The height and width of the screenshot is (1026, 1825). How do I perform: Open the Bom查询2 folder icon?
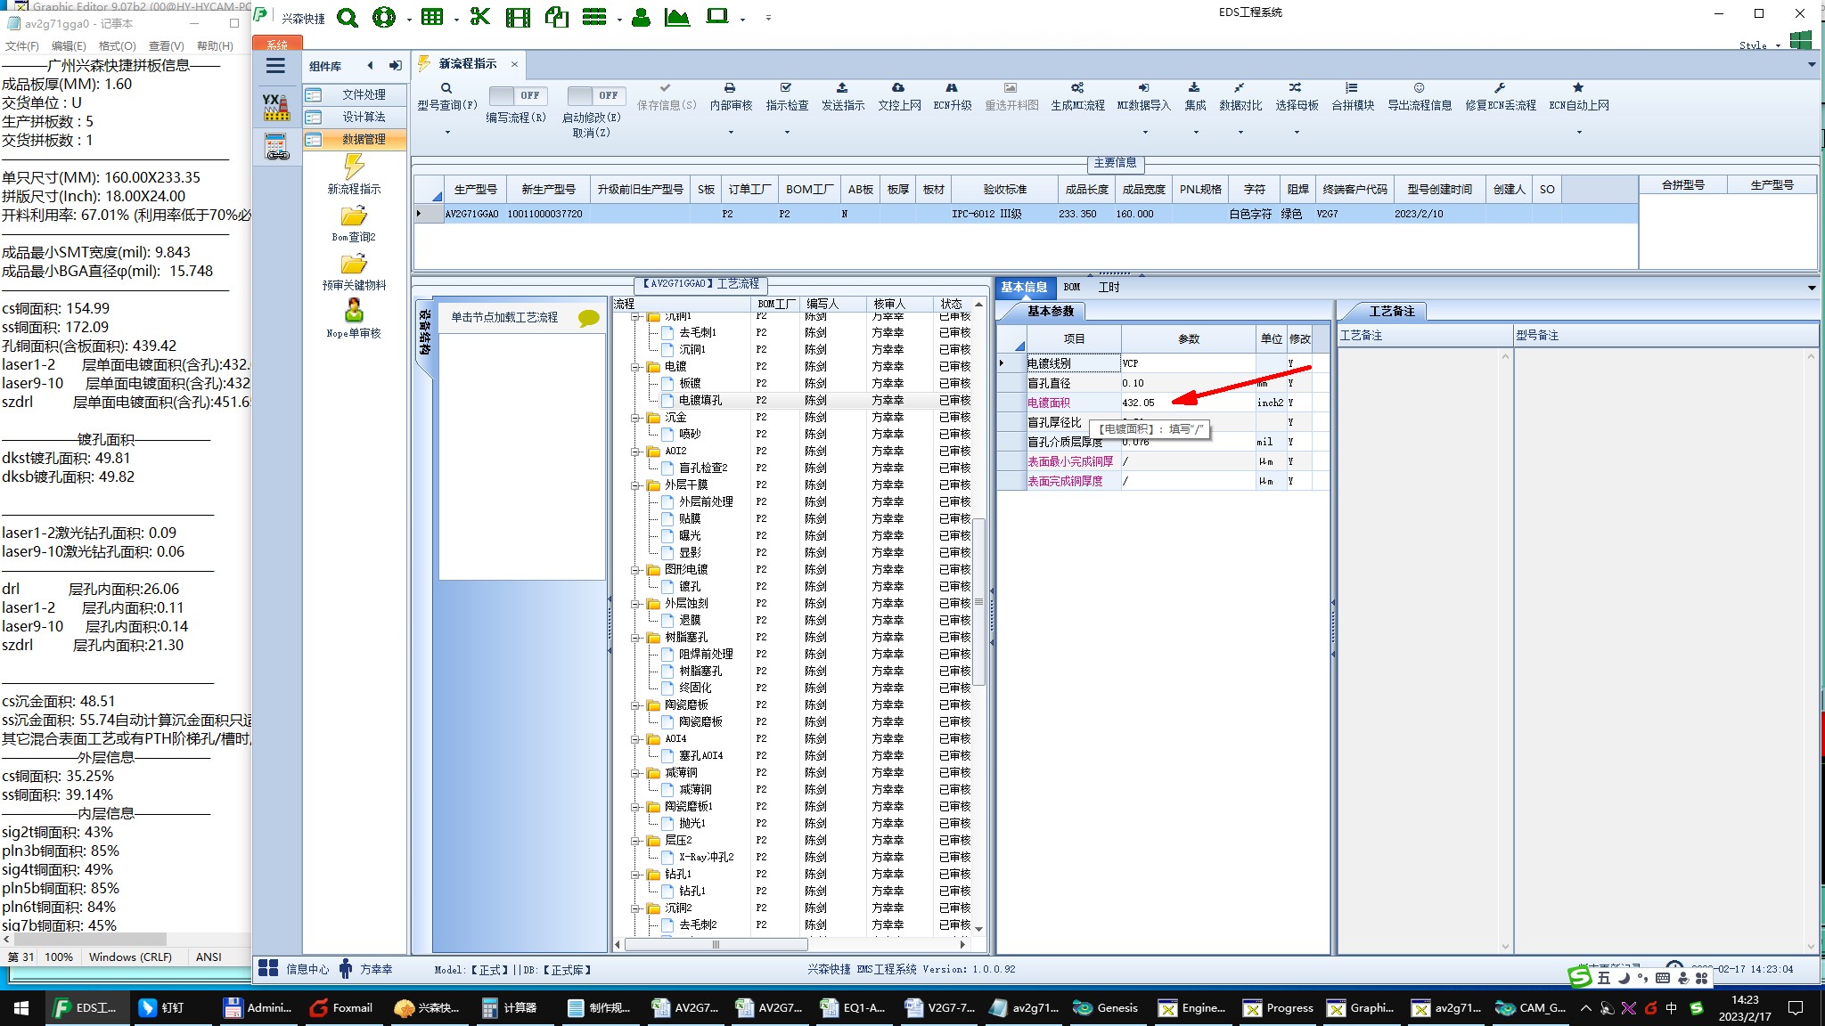click(354, 216)
